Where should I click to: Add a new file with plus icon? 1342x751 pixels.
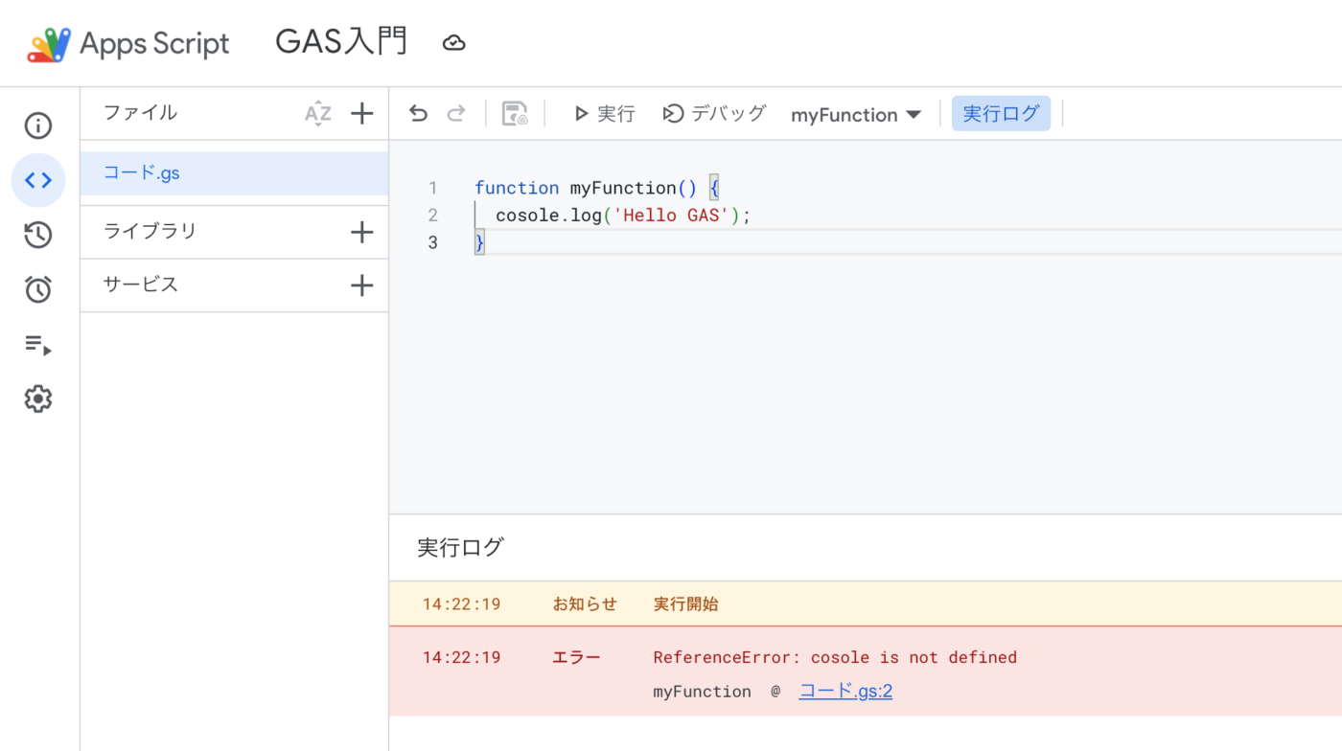(361, 114)
